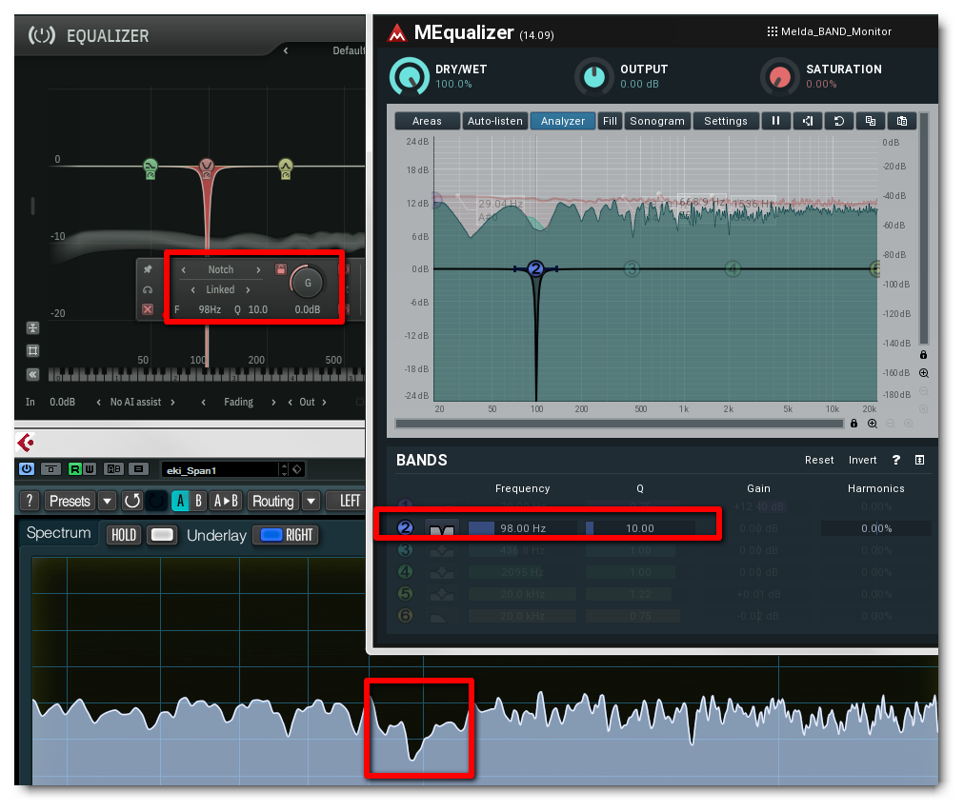Select next filter type after Notch
This screenshot has width=964, height=811.
click(258, 269)
